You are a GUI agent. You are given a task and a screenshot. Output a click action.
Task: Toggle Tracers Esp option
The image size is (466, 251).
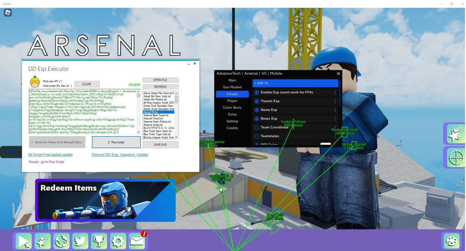(257, 101)
